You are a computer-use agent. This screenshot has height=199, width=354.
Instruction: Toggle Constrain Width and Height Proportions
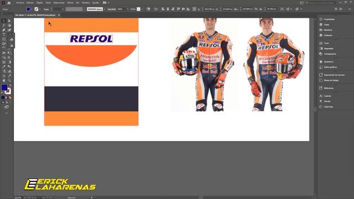(x=256, y=9)
